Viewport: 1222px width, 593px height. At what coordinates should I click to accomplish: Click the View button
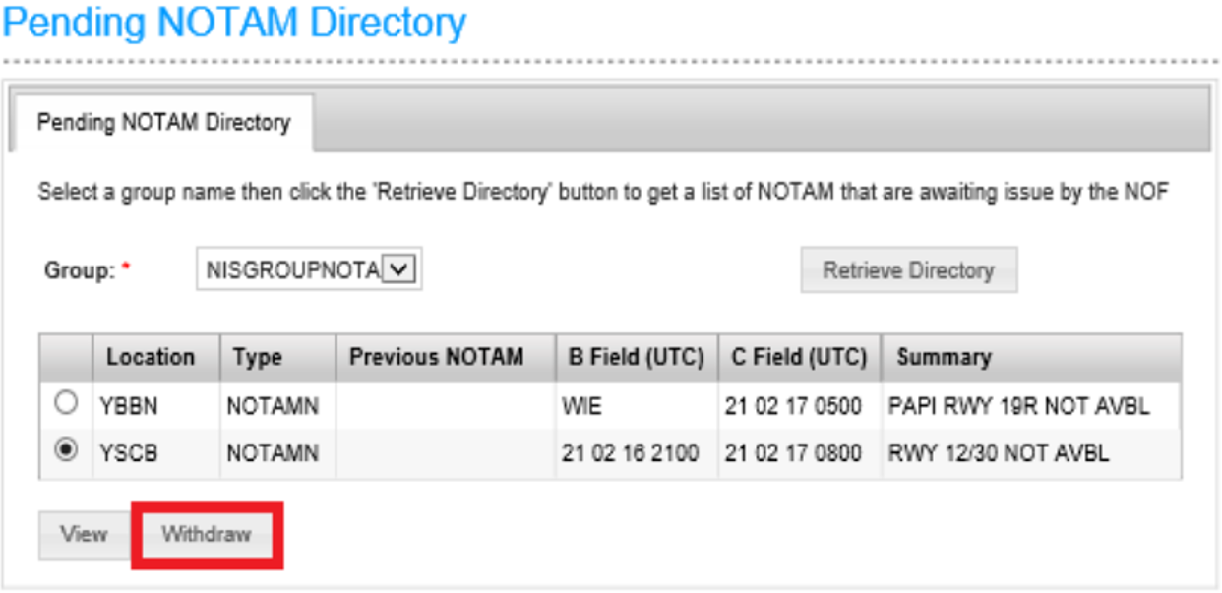click(84, 535)
